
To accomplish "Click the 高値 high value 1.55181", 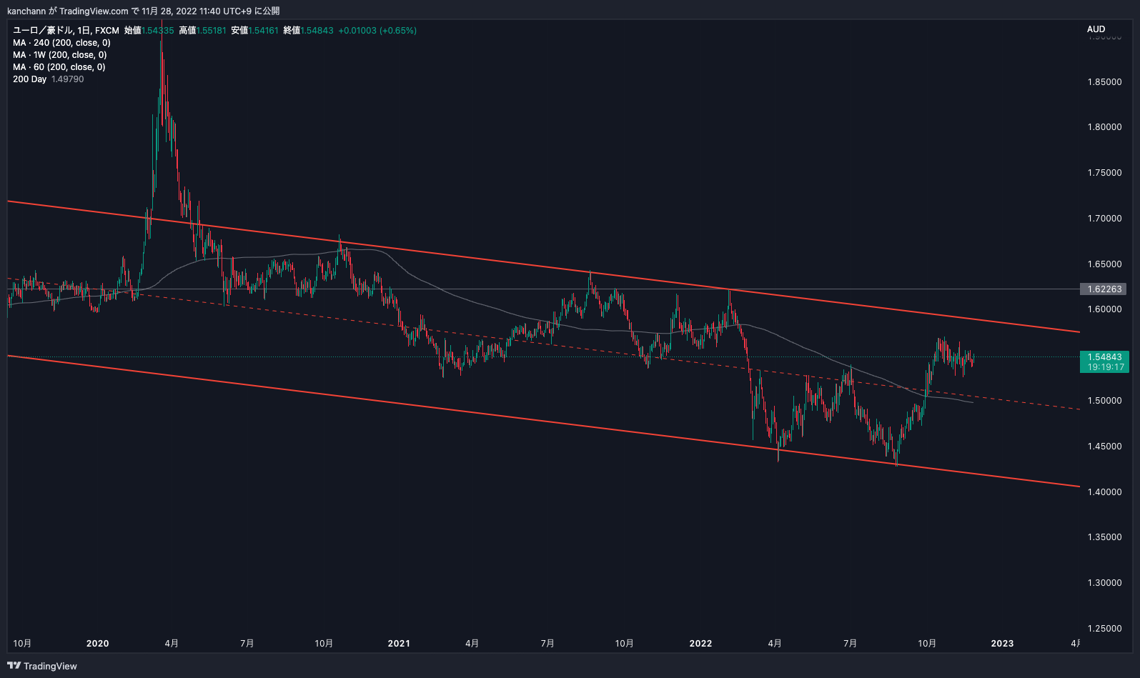I will pos(211,31).
